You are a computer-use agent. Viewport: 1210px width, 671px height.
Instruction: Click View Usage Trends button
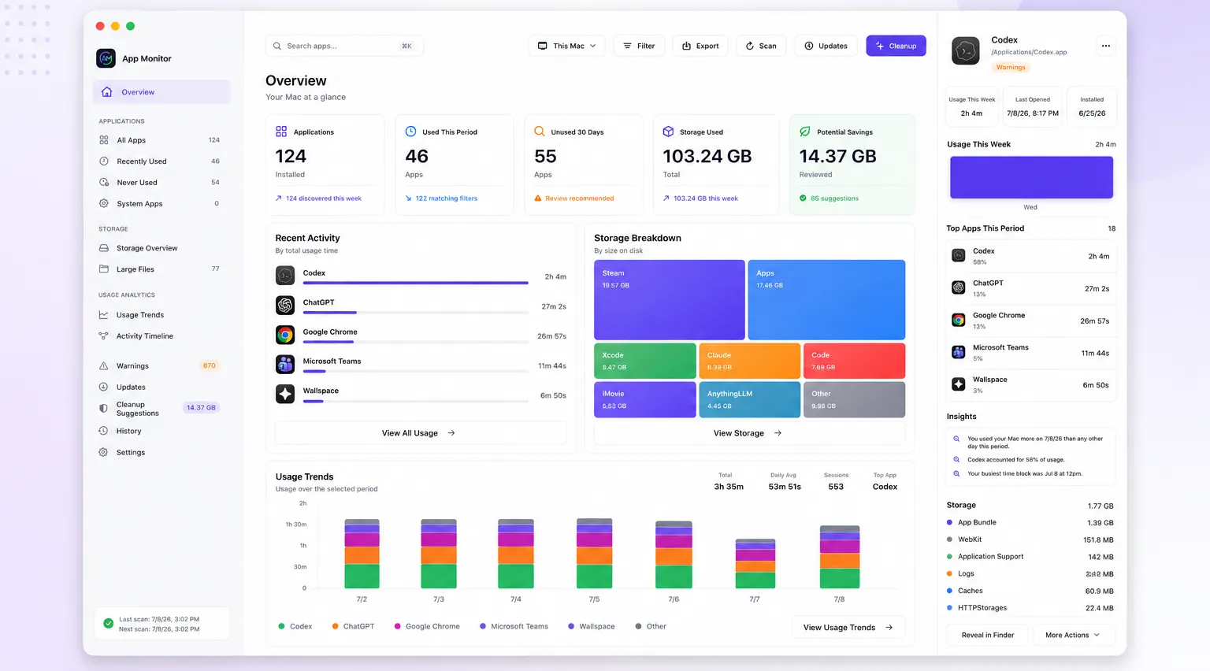click(x=848, y=628)
